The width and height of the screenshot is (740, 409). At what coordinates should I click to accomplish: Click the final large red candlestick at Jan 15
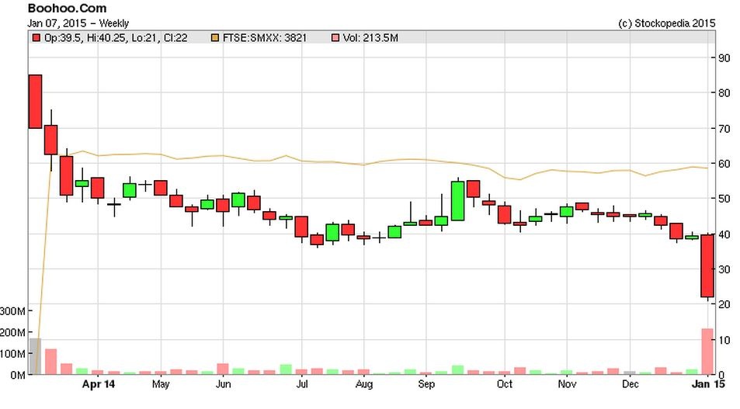point(707,265)
